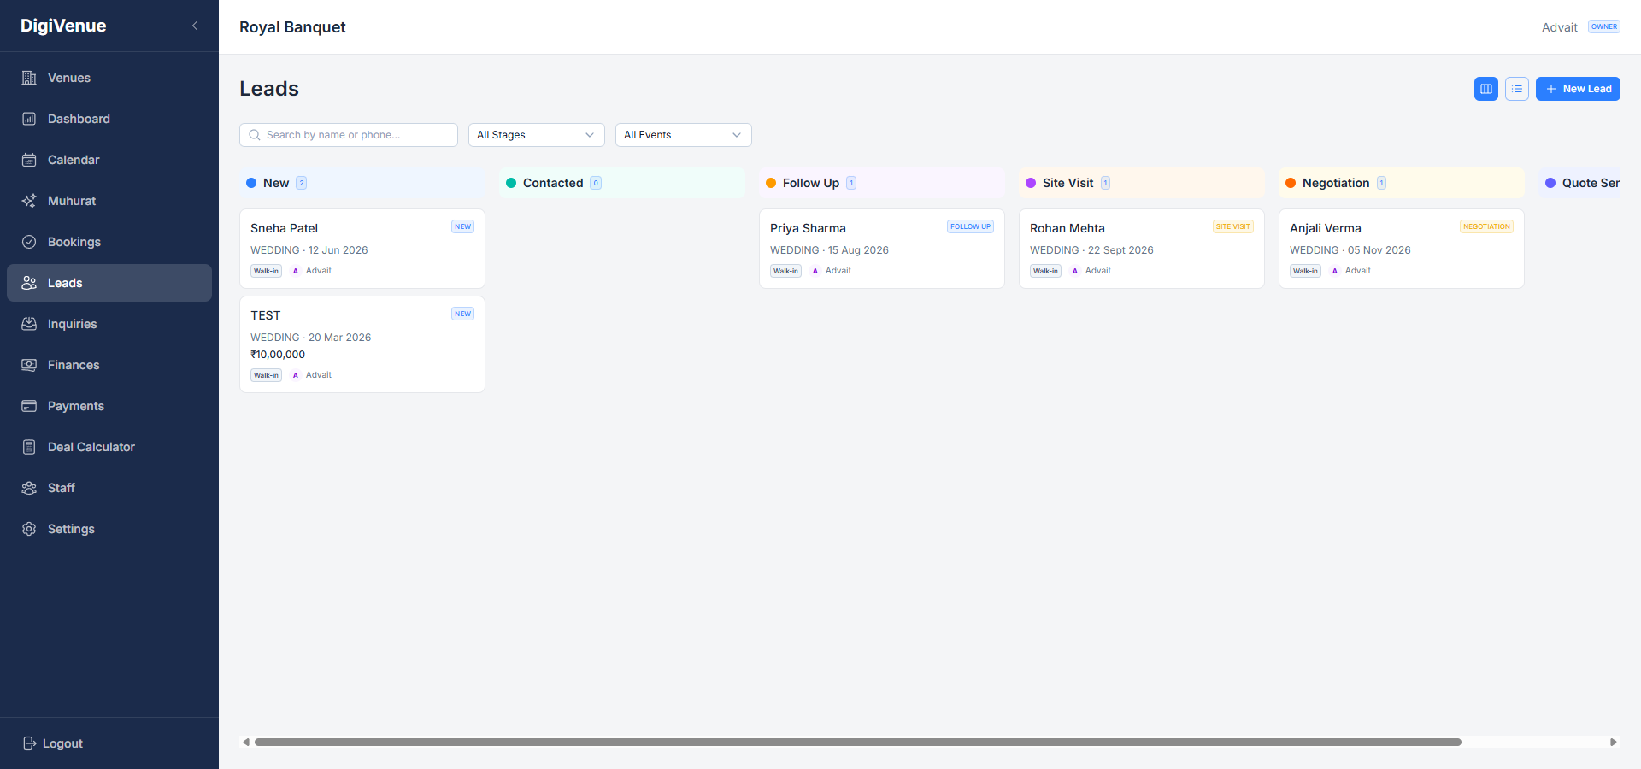Open Anjali Verma negotiation lead
The height and width of the screenshot is (769, 1641).
coord(1402,249)
